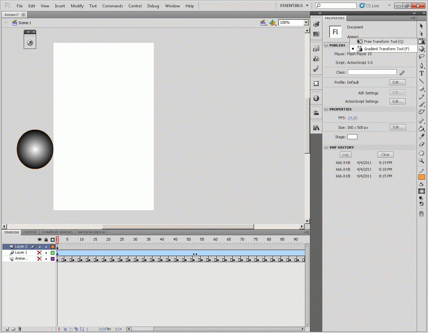Toggle lock dot on Layer 1

coord(46,253)
